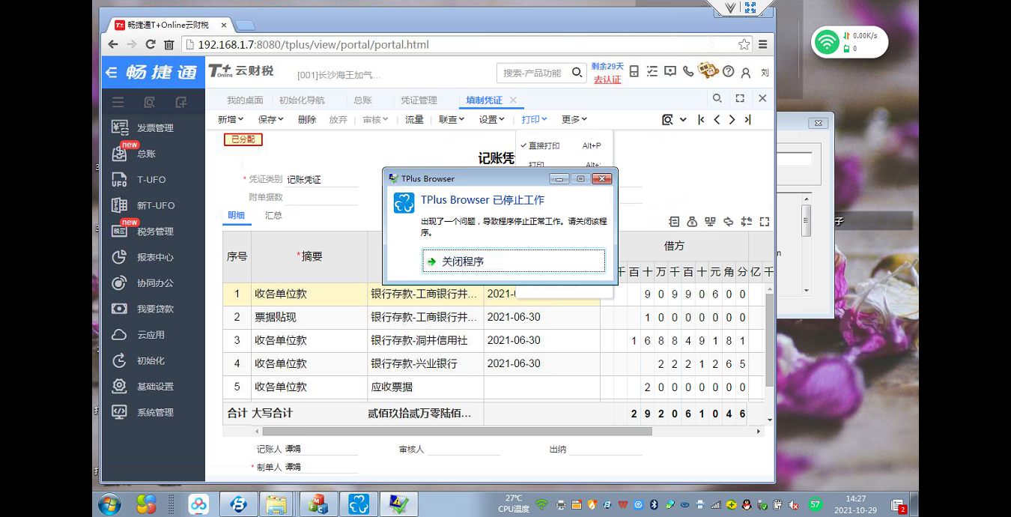This screenshot has width=1011, height=517.
Task: Open the message feedback icon in the header
Action: click(670, 72)
